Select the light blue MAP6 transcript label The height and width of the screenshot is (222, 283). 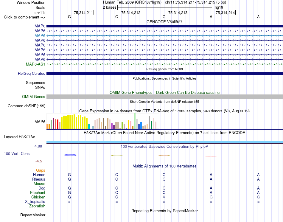40,35
